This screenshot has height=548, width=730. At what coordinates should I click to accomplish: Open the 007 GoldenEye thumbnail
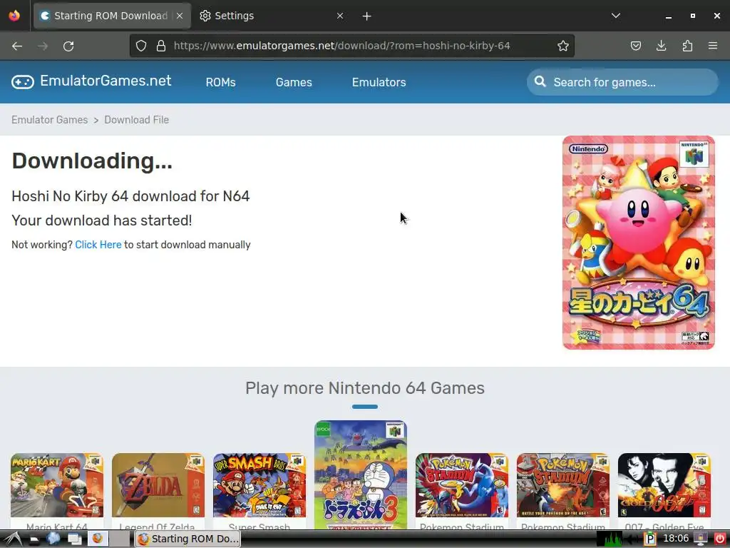(x=664, y=485)
